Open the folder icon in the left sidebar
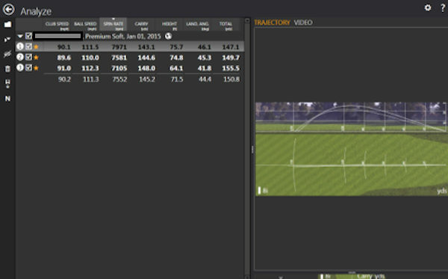This screenshot has height=279, width=448. point(7,25)
